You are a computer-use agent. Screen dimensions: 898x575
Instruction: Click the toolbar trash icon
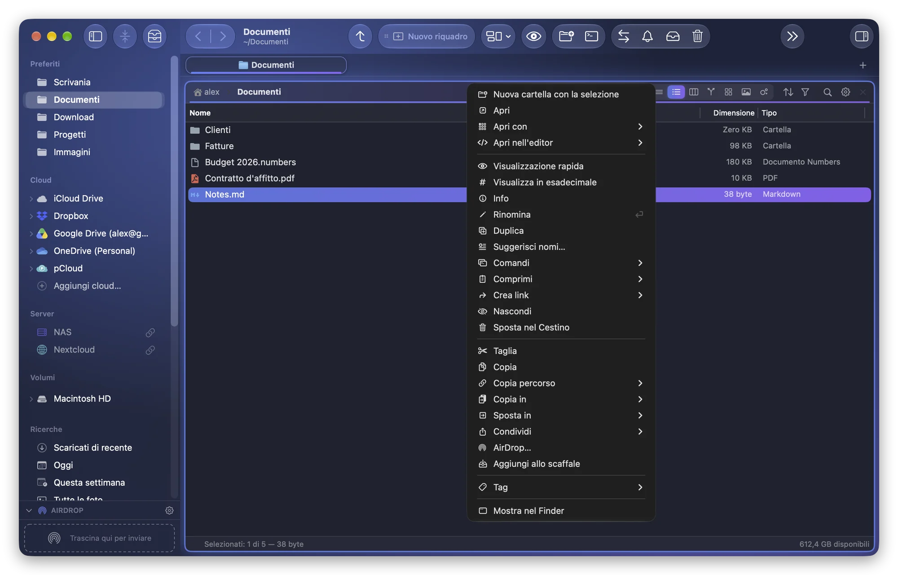pos(697,36)
